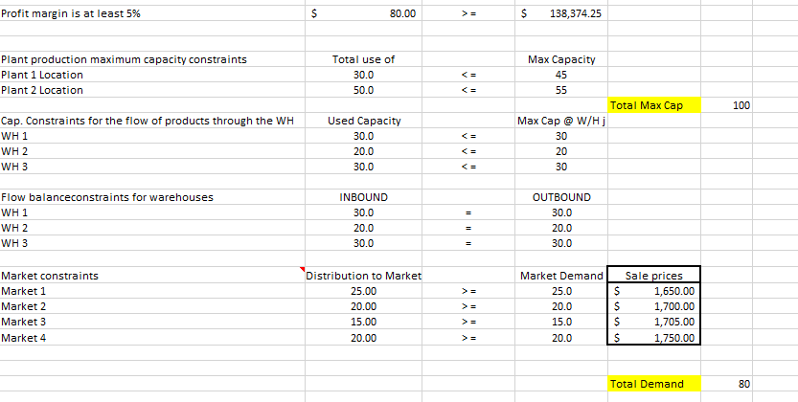798x402 pixels.
Task: Select the sale price 1,700.00
Action: tap(654, 306)
